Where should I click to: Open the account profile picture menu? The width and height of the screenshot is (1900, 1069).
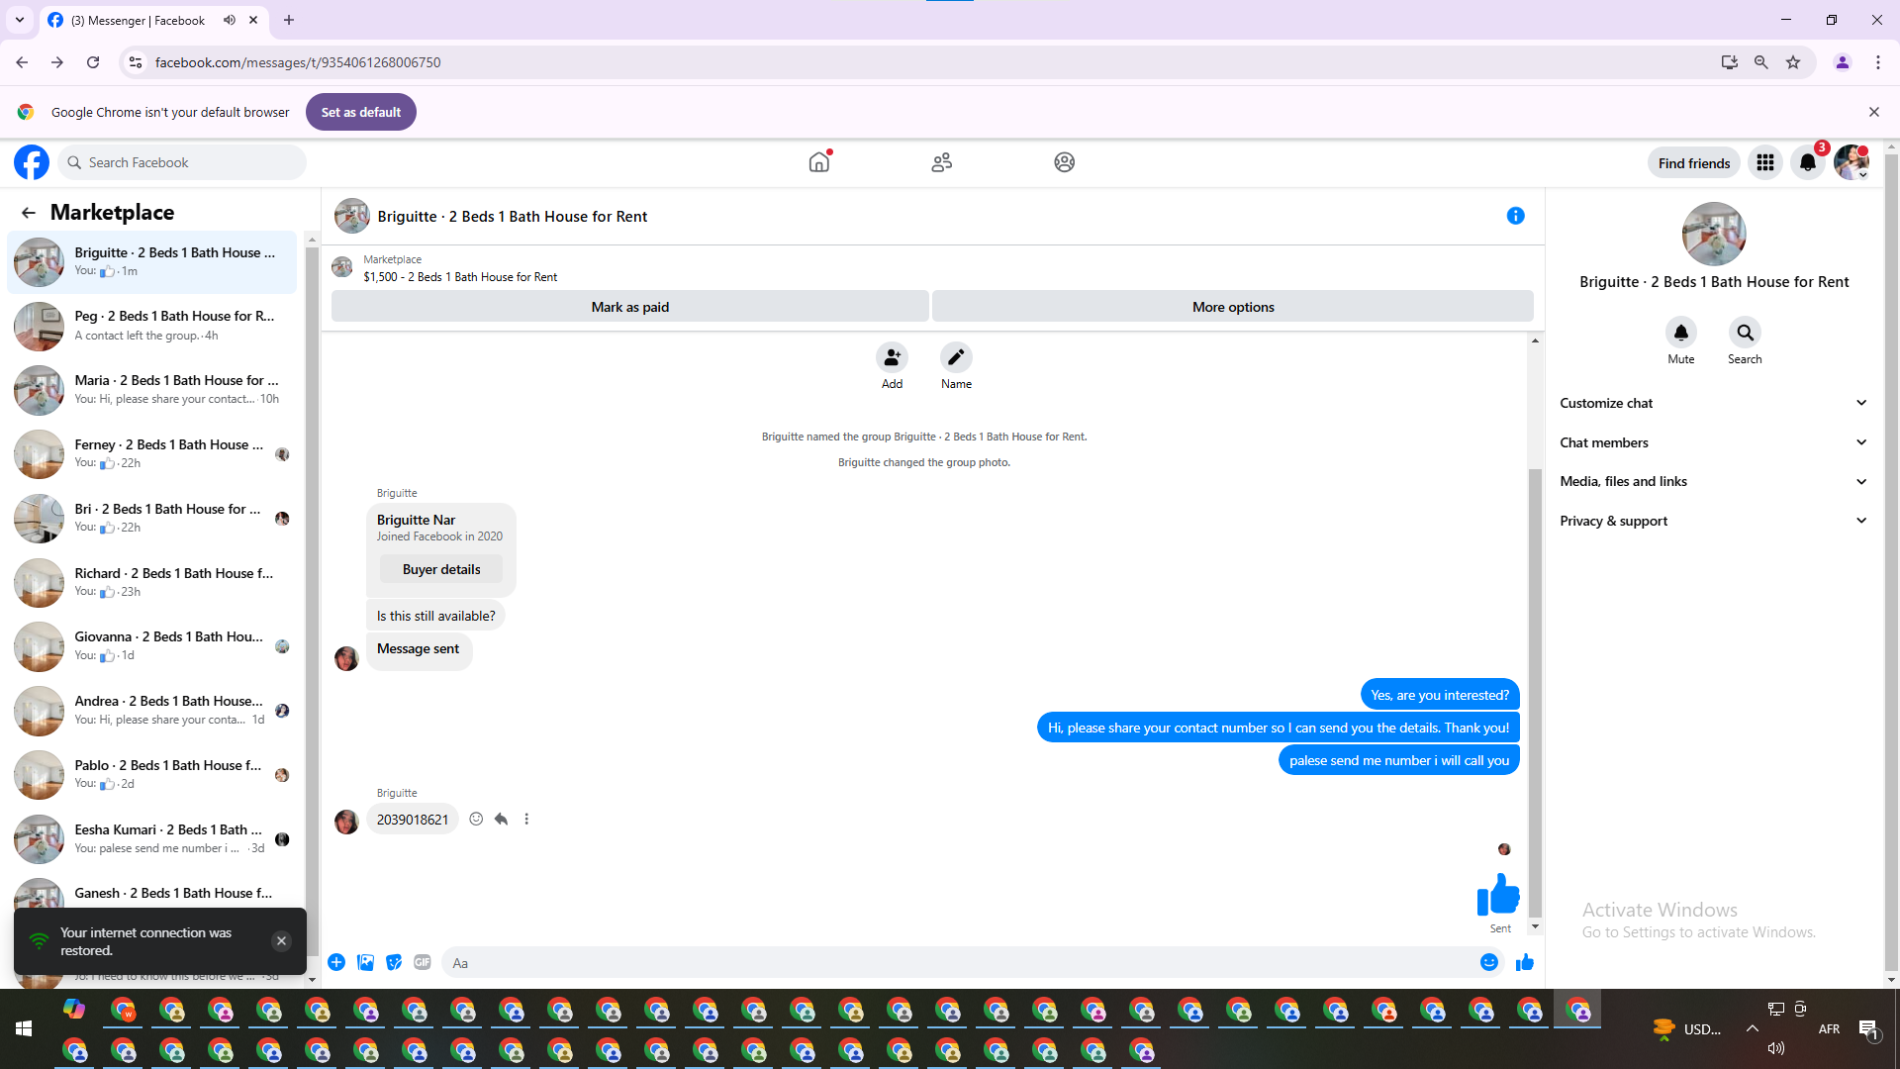coord(1852,162)
